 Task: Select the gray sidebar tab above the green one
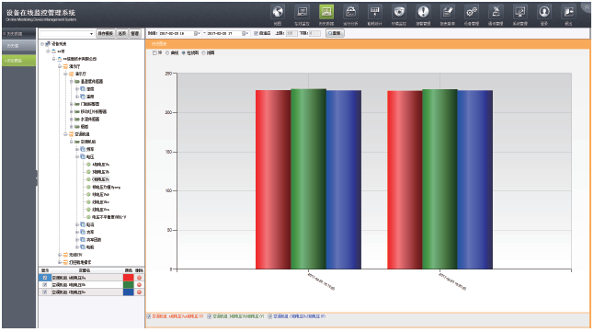[19, 46]
